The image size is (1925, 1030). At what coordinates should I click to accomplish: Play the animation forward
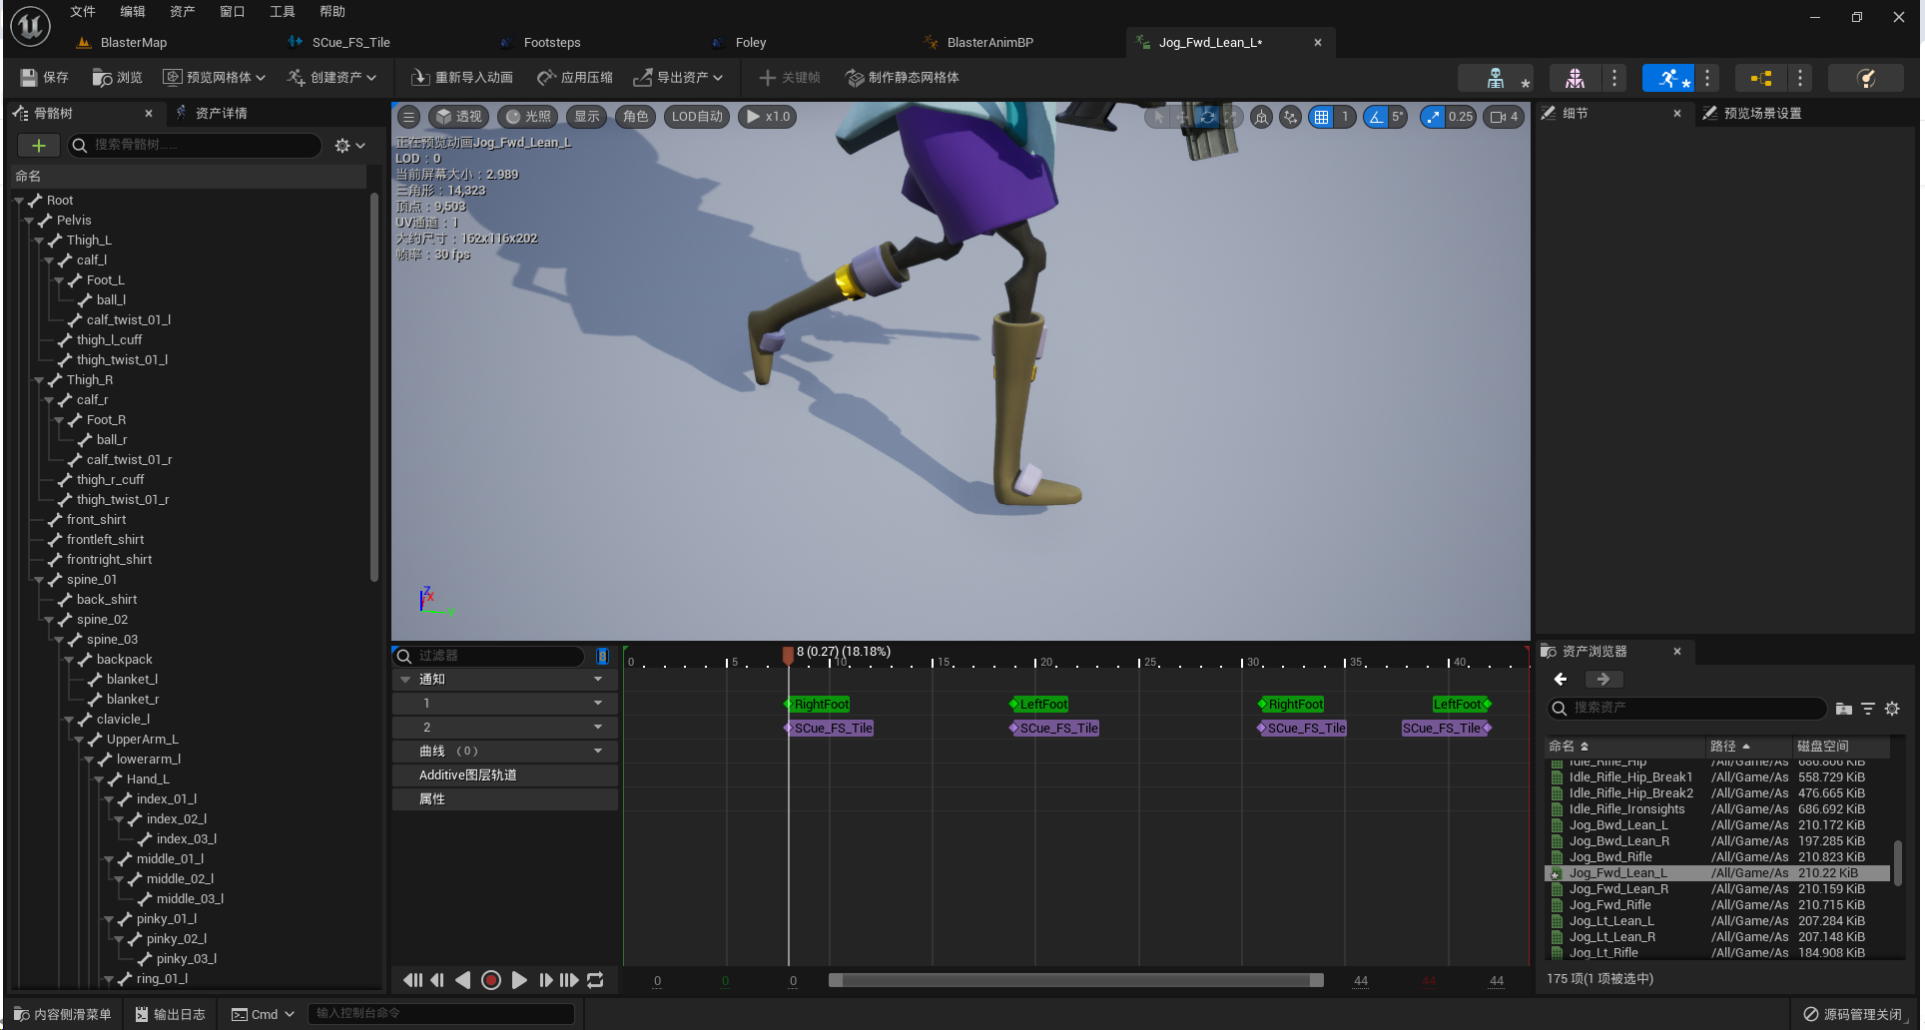(x=518, y=980)
